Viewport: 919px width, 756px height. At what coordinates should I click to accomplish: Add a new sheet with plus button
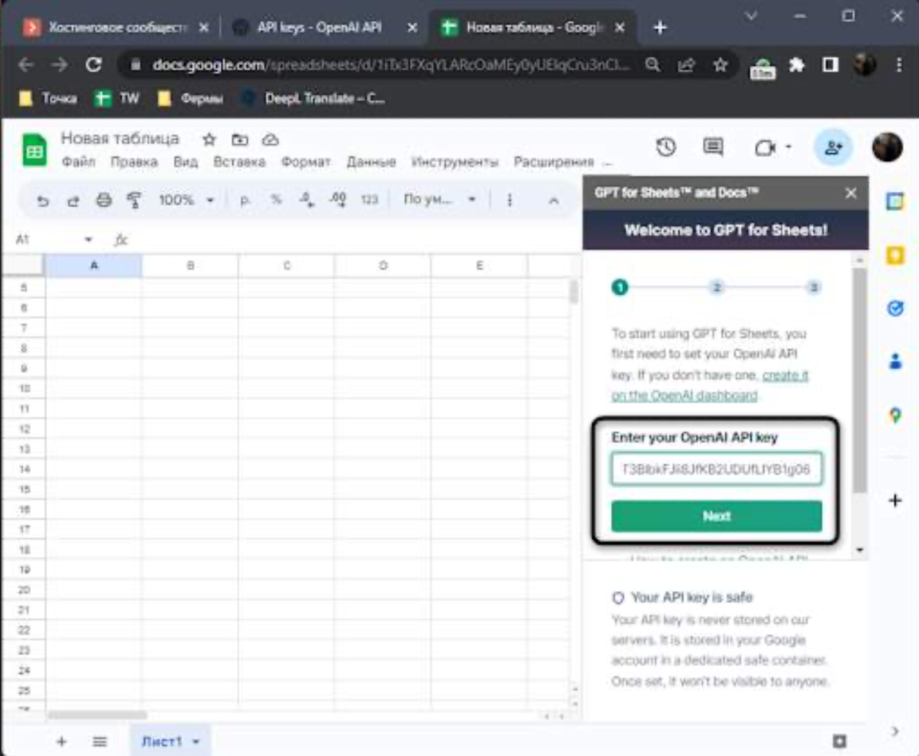coord(62,741)
